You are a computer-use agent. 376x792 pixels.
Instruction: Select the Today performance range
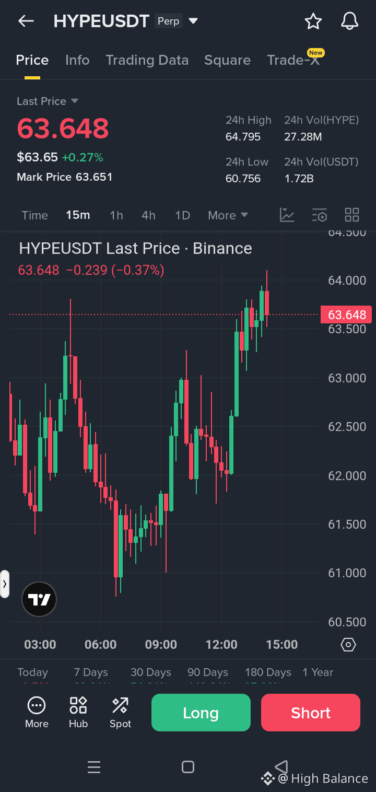point(32,672)
